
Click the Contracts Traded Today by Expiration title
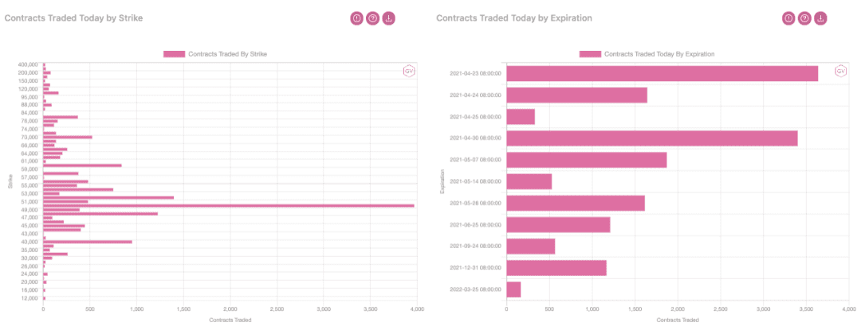click(x=514, y=18)
